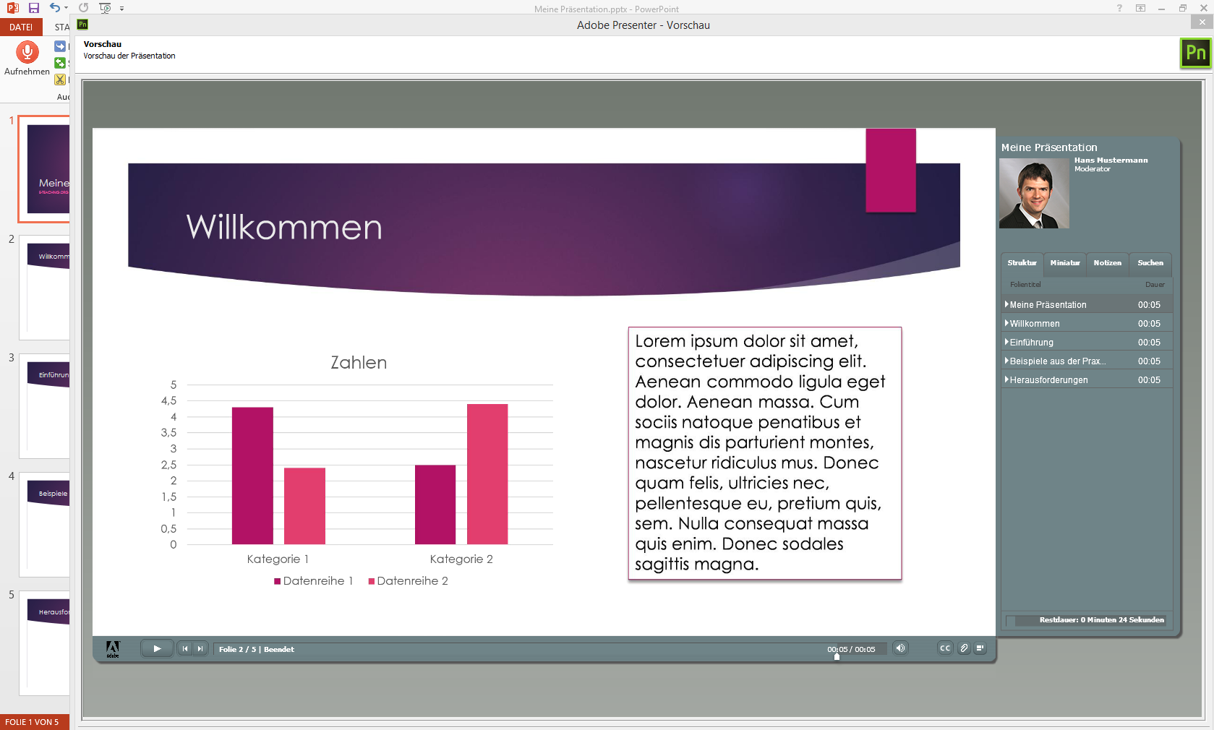Click the playback progress slider marker
This screenshot has width=1214, height=730.
click(x=837, y=657)
